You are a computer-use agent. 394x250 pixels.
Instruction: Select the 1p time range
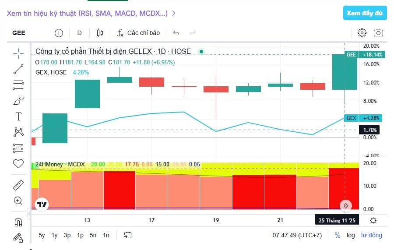click(80, 235)
